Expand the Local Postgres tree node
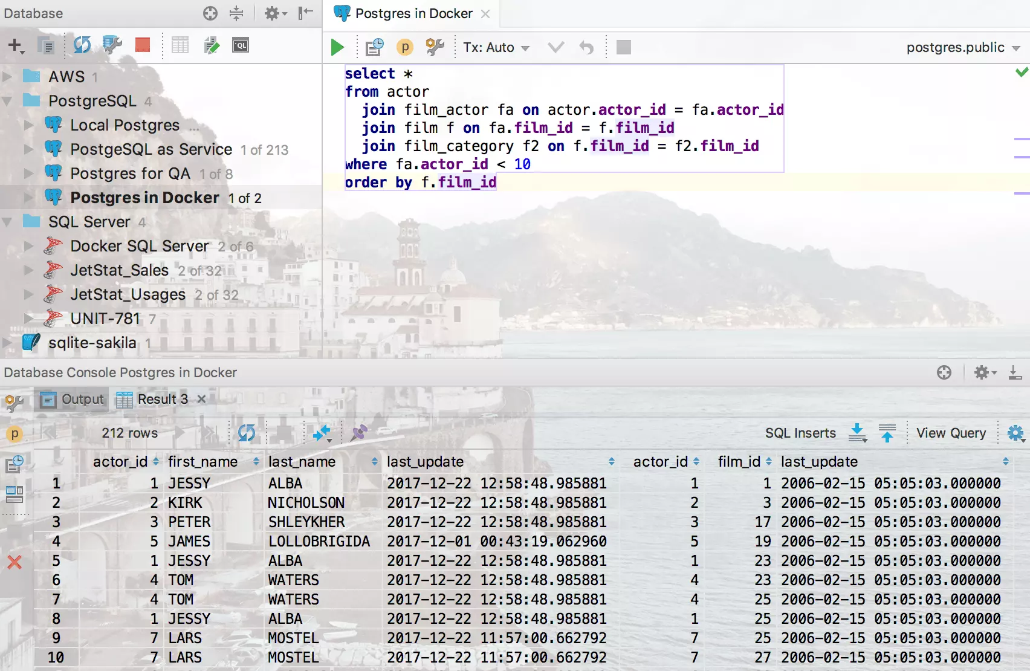 tap(28, 125)
